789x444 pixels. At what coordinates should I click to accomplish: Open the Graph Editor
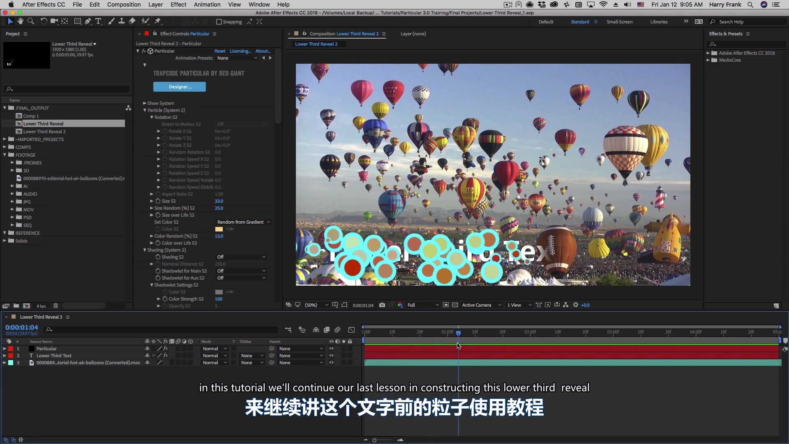352,330
